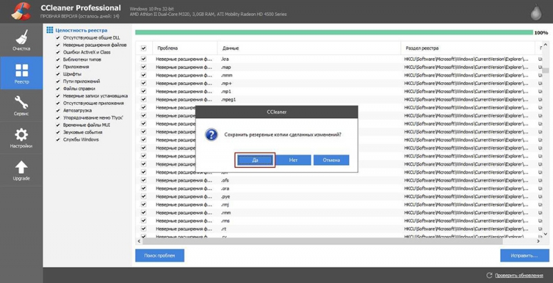
Task: Select the Реестр sidebar section
Action: pos(21,73)
